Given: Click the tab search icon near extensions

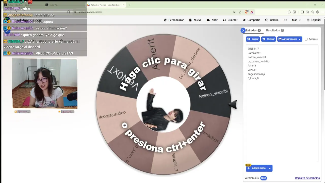Looking at the screenshot, I should point(294,12).
